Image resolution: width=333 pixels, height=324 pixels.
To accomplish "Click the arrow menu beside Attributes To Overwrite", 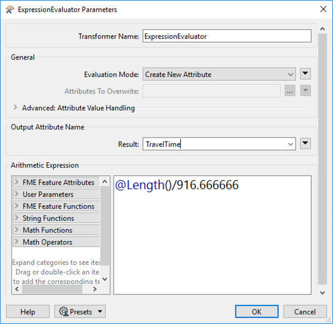I will pos(306,91).
